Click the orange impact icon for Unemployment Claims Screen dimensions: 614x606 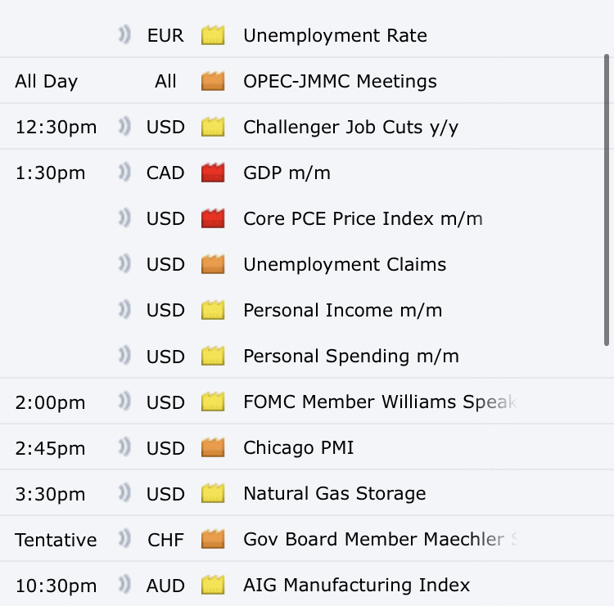pos(213,265)
